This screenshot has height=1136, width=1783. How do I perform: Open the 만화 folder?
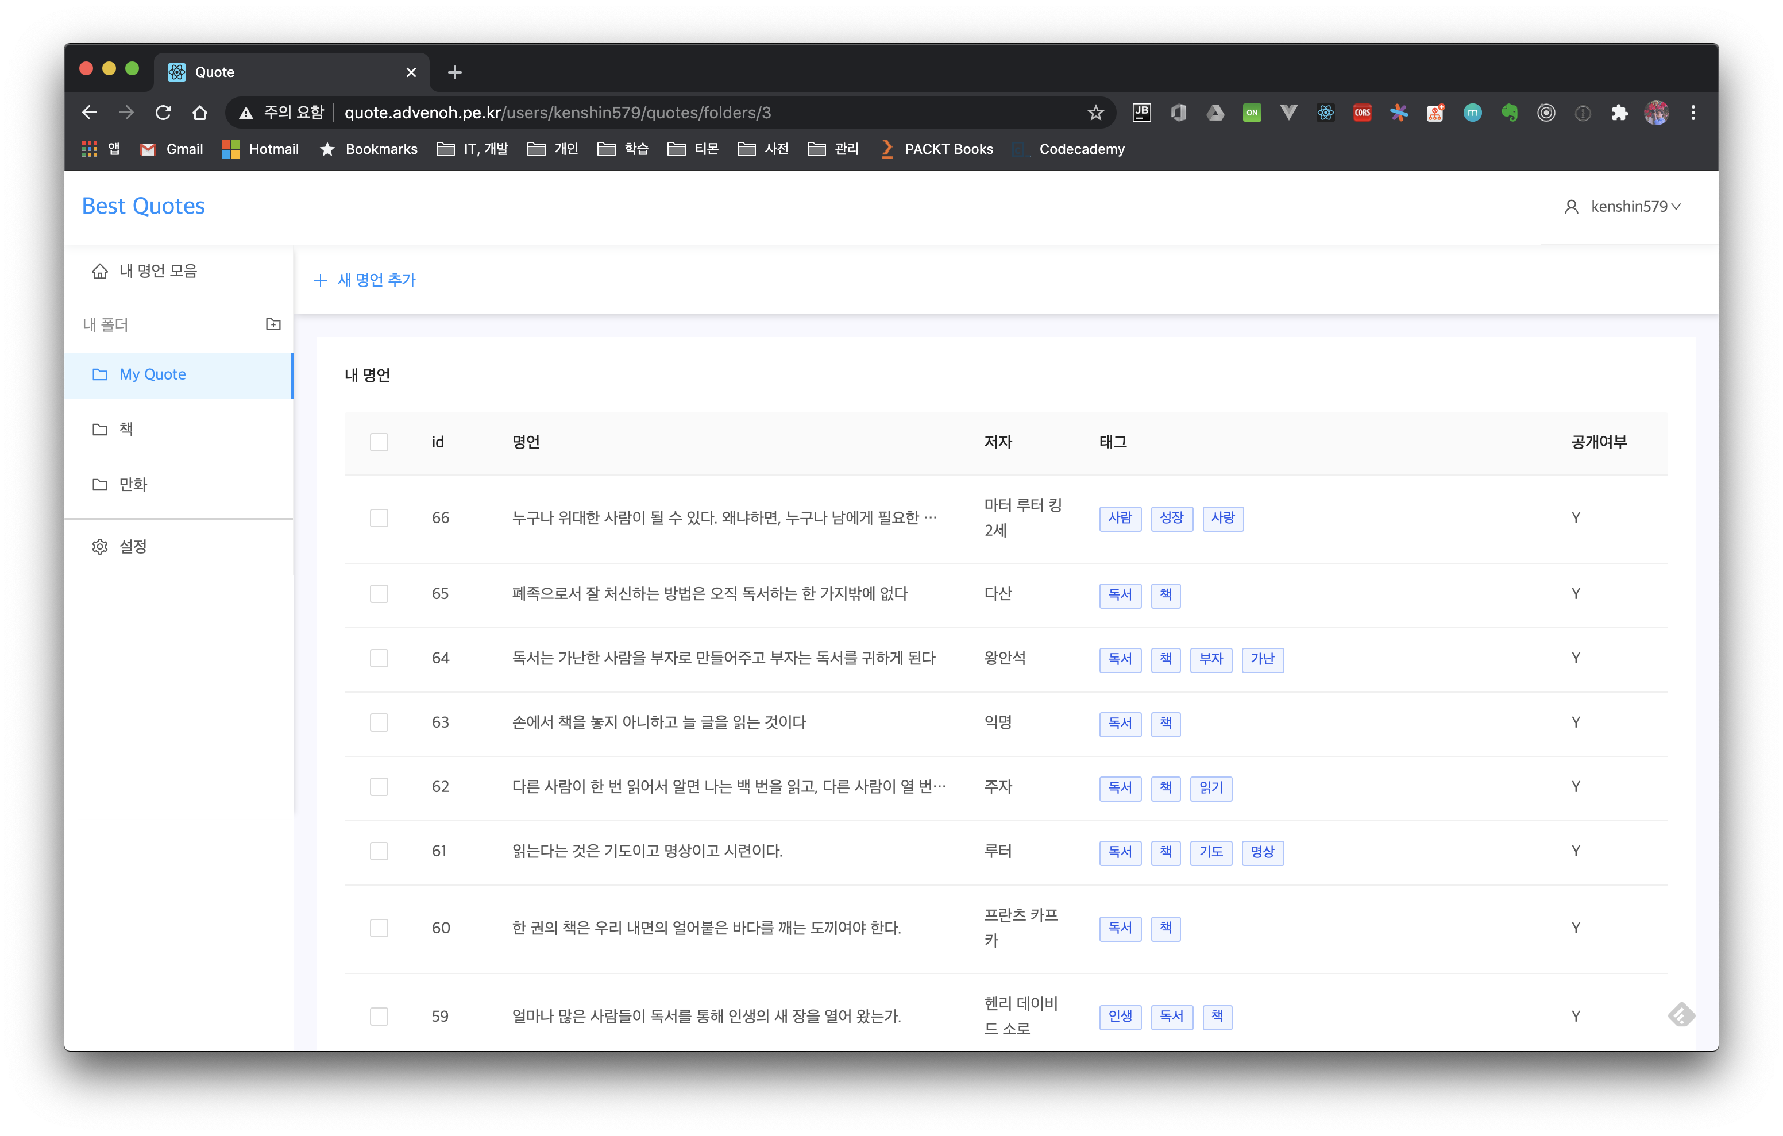coord(133,484)
